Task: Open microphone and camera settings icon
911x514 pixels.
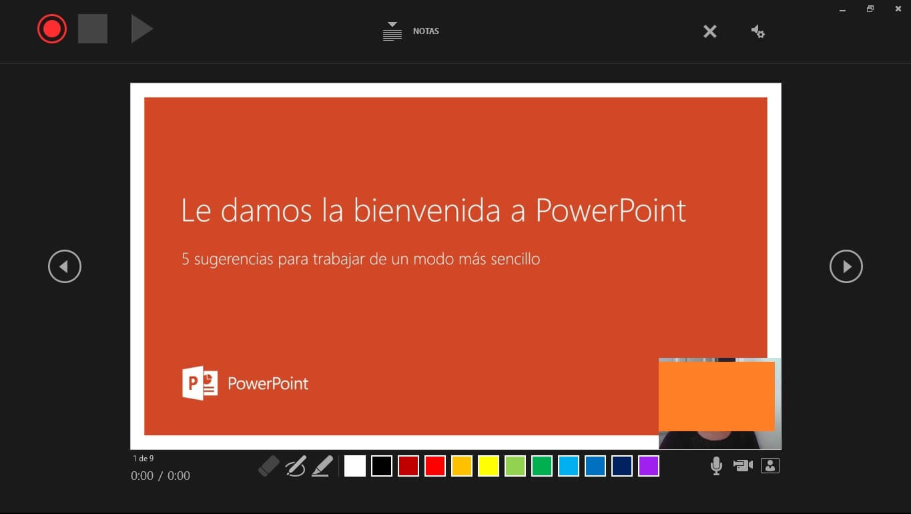Action: [x=757, y=31]
